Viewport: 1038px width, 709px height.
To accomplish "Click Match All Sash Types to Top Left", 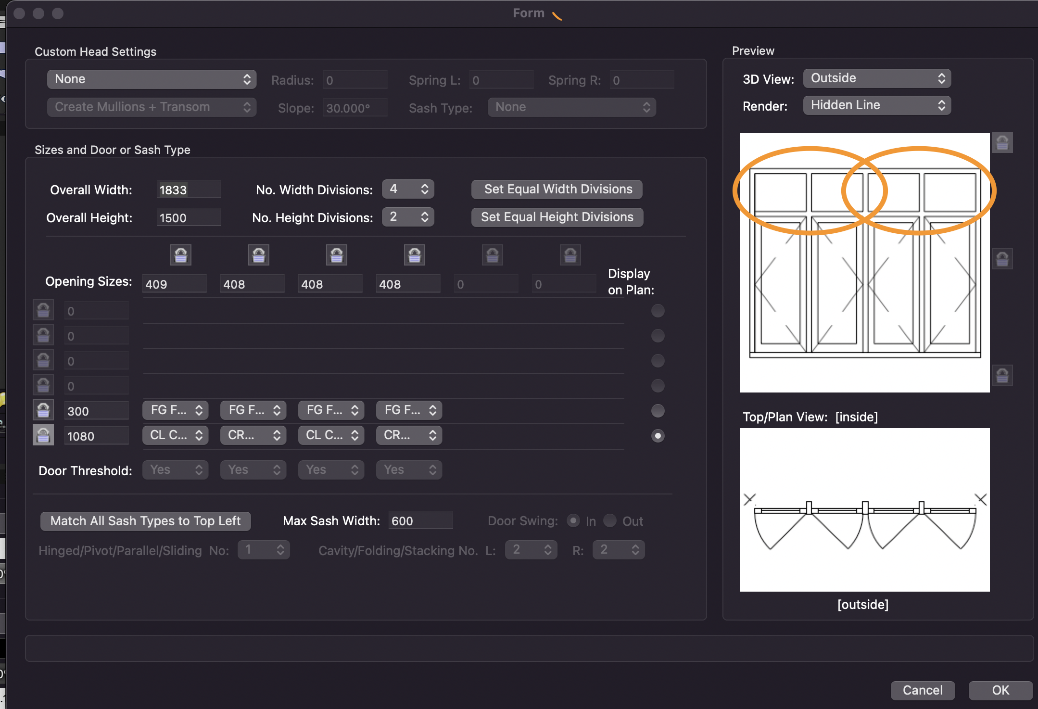I will coord(145,521).
